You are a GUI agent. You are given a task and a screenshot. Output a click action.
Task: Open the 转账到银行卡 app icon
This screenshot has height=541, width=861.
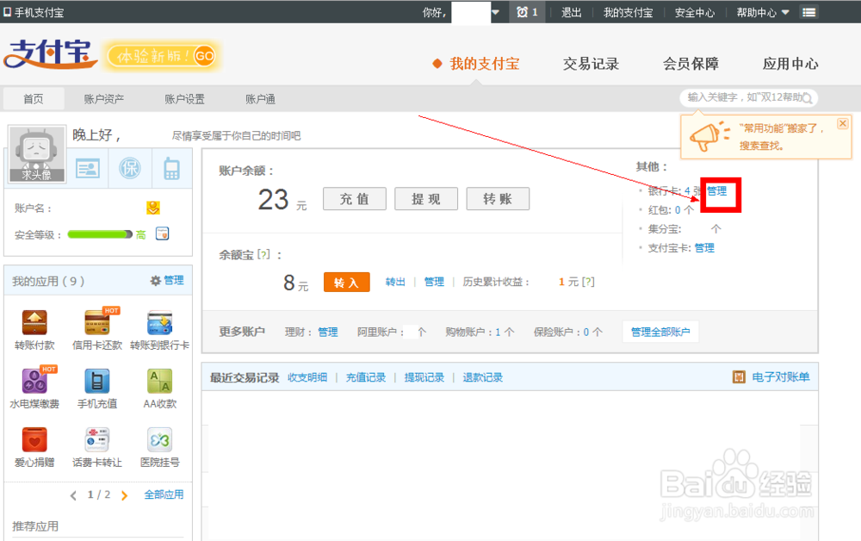point(160,323)
